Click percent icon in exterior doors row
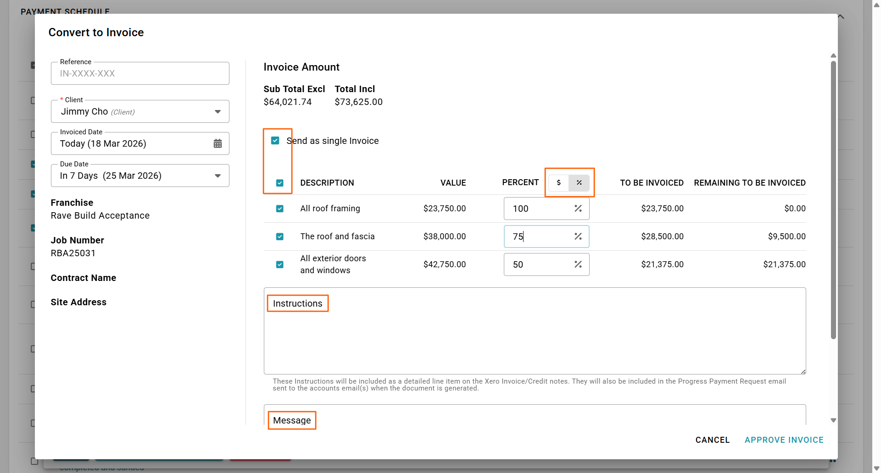 (578, 264)
